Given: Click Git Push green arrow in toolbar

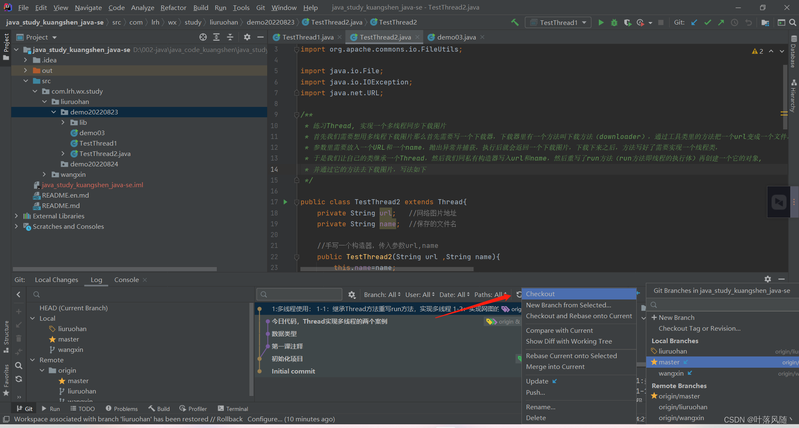Looking at the screenshot, I should tap(721, 22).
